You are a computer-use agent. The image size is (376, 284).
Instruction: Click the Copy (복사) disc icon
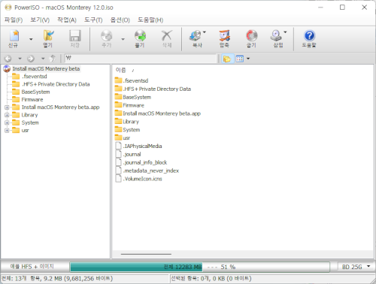pyautogui.click(x=196, y=36)
